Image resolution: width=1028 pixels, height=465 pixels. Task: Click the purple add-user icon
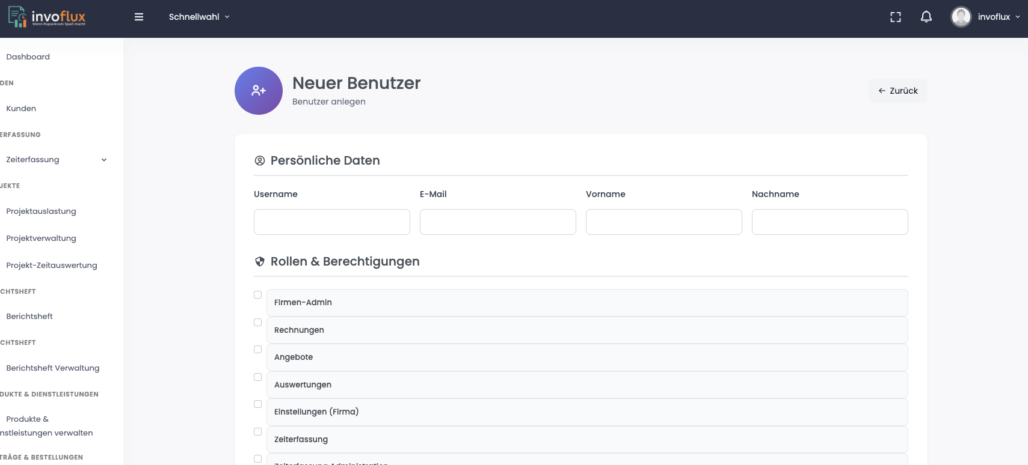pos(259,91)
